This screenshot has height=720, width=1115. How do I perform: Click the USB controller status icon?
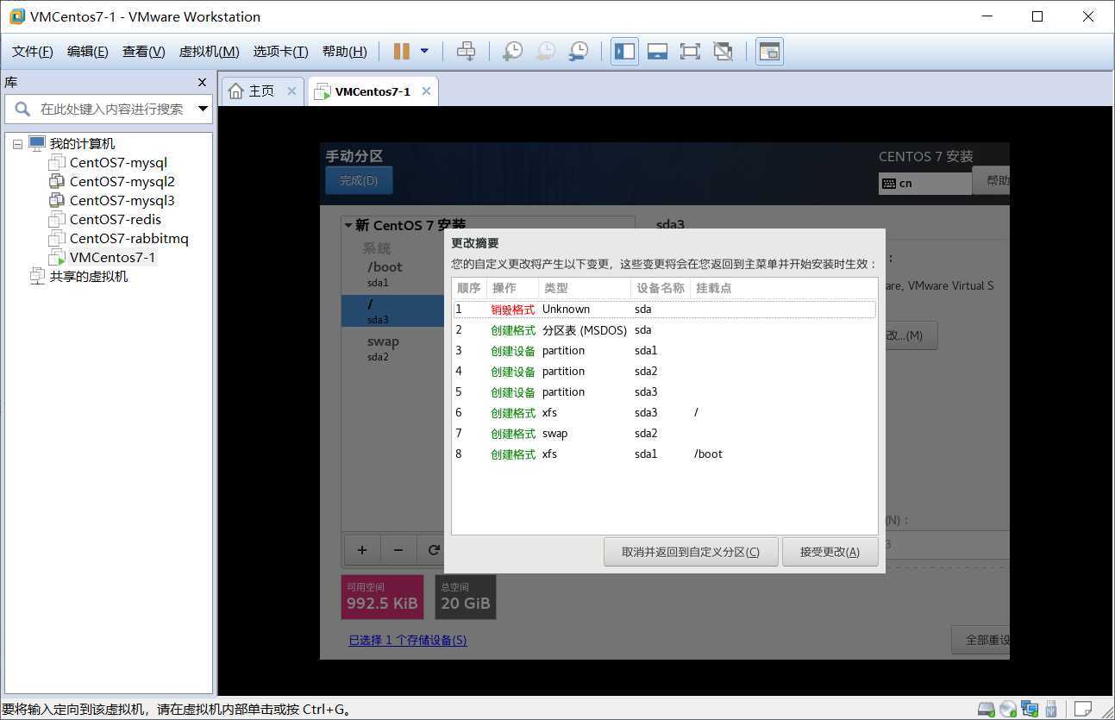(1051, 710)
